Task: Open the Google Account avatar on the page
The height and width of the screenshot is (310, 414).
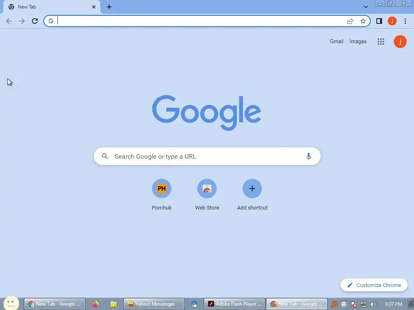Action: (x=400, y=42)
